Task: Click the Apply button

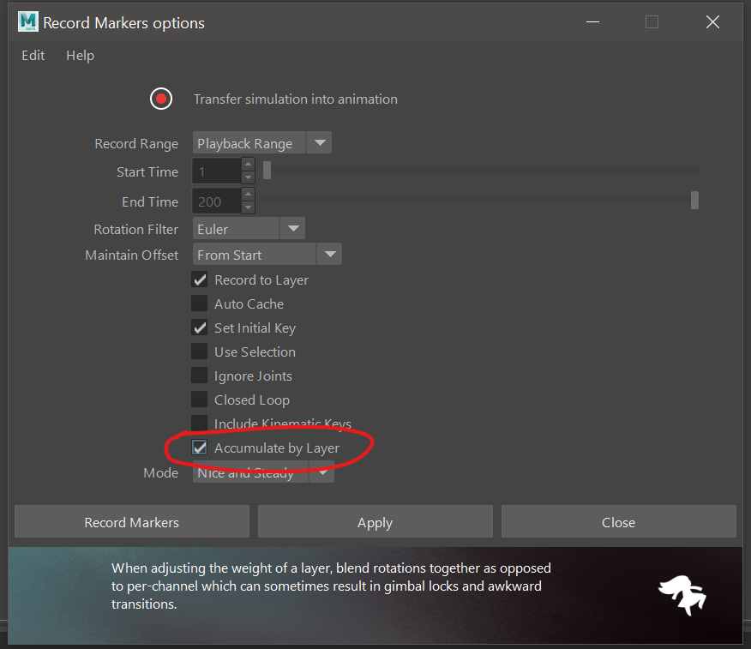Action: point(375,521)
